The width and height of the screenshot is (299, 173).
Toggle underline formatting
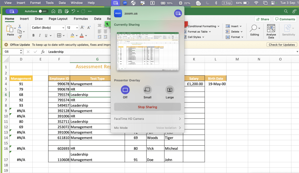coord(46,35)
